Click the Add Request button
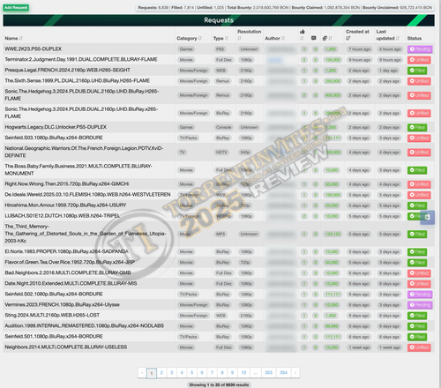 [x=16, y=7]
